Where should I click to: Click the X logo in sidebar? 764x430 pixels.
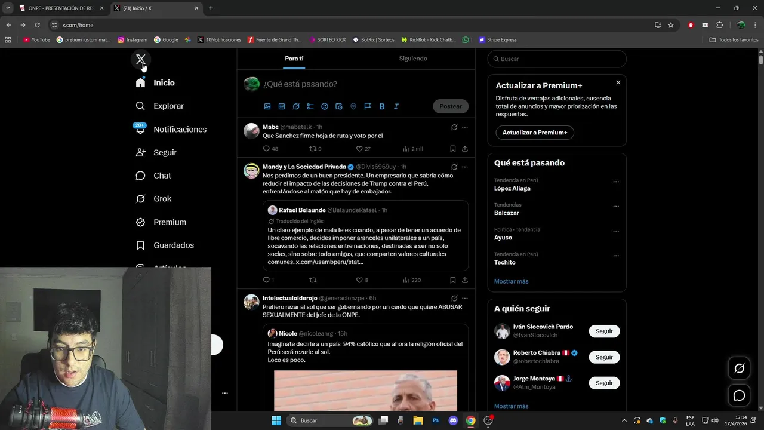(x=141, y=59)
